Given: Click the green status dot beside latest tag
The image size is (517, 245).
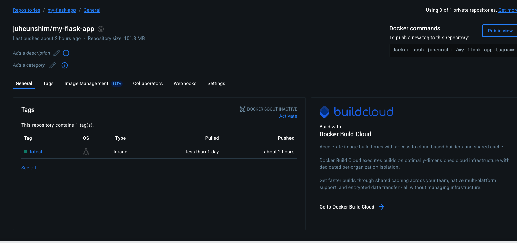Looking at the screenshot, I should tap(26, 152).
